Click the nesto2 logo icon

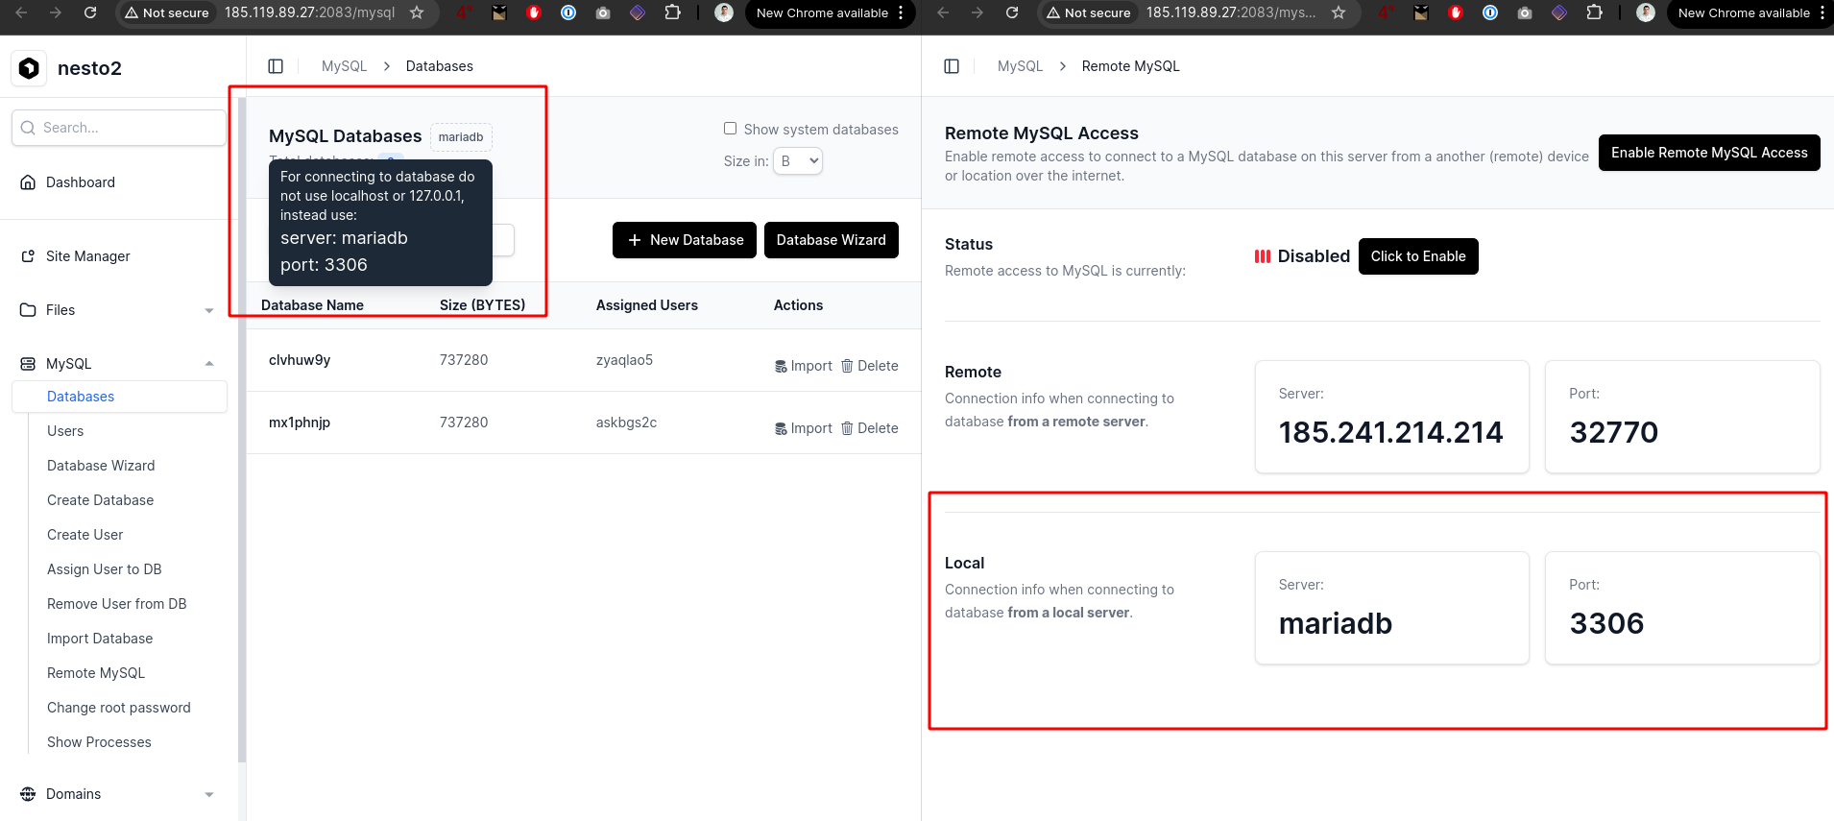29,68
